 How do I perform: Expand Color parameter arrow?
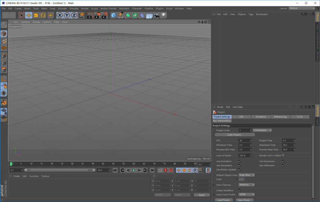click(237, 179)
